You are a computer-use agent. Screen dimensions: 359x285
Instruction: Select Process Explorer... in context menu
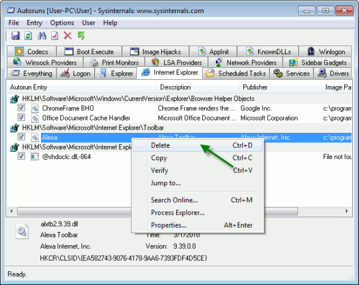(x=198, y=213)
